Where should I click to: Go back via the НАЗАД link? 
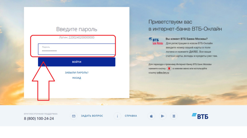pyautogui.click(x=77, y=78)
